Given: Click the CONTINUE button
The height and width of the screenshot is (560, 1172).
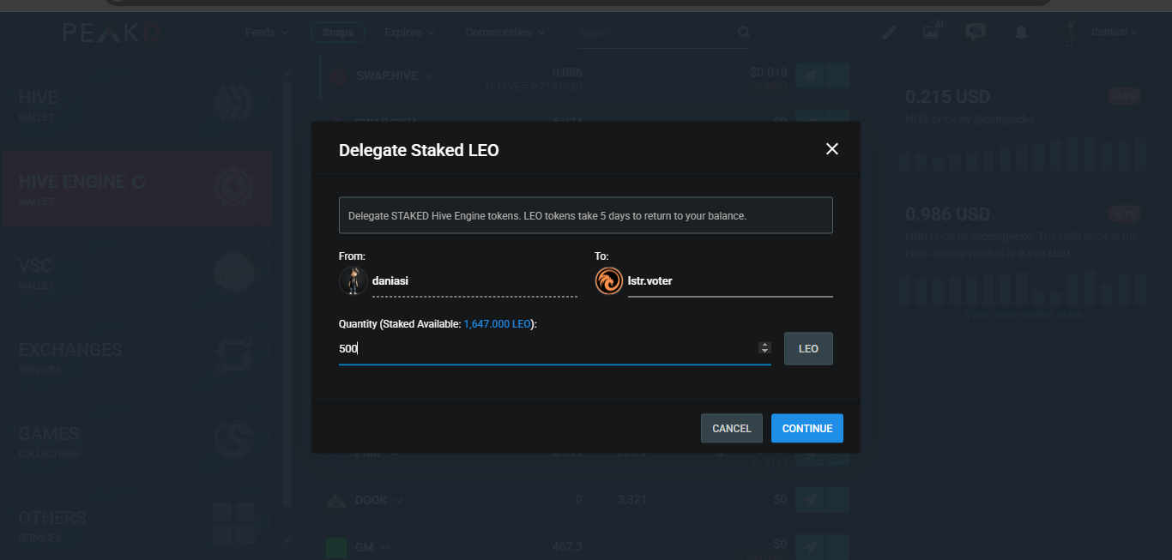Looking at the screenshot, I should [807, 429].
